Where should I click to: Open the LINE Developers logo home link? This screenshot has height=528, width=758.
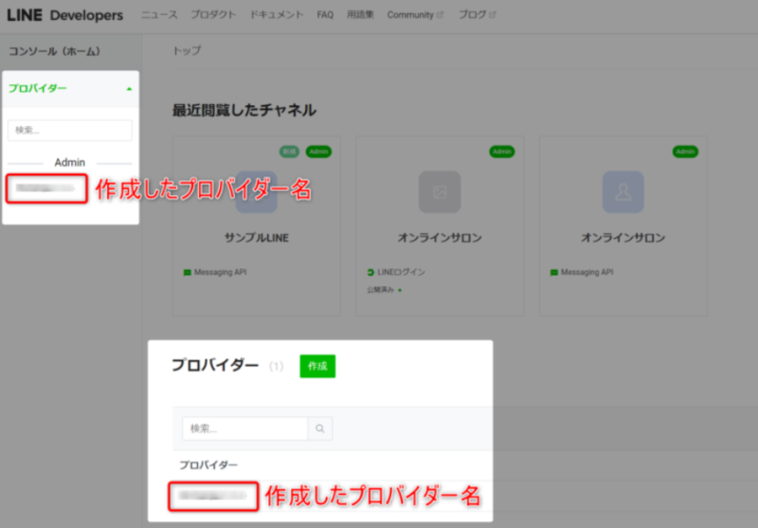[64, 15]
